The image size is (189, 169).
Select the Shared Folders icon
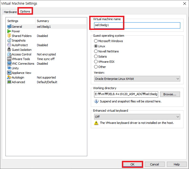tap(9, 36)
